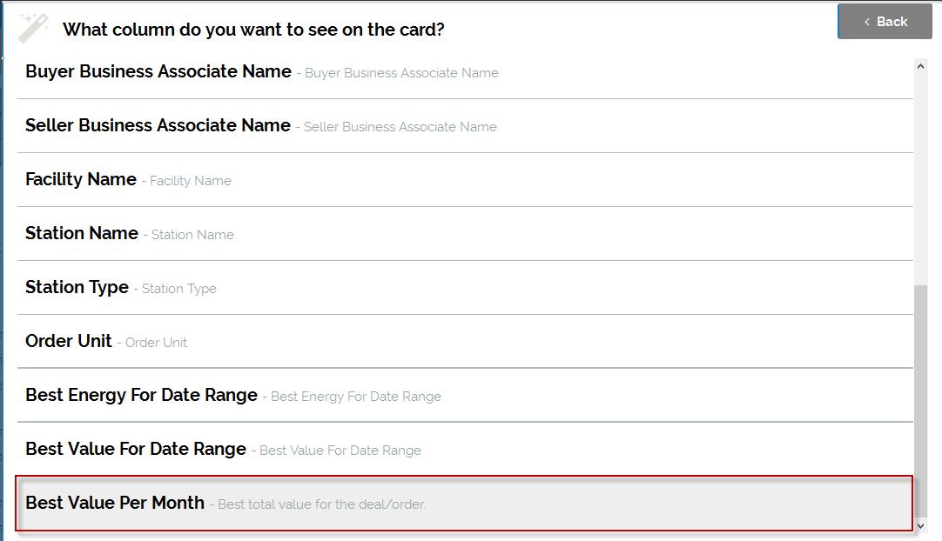Choose Seller Business Associate Name column
The height and width of the screenshot is (541, 942).
click(x=158, y=126)
